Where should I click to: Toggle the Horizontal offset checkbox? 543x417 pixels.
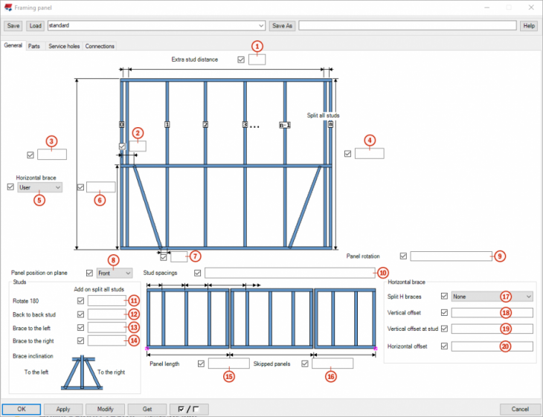444,346
